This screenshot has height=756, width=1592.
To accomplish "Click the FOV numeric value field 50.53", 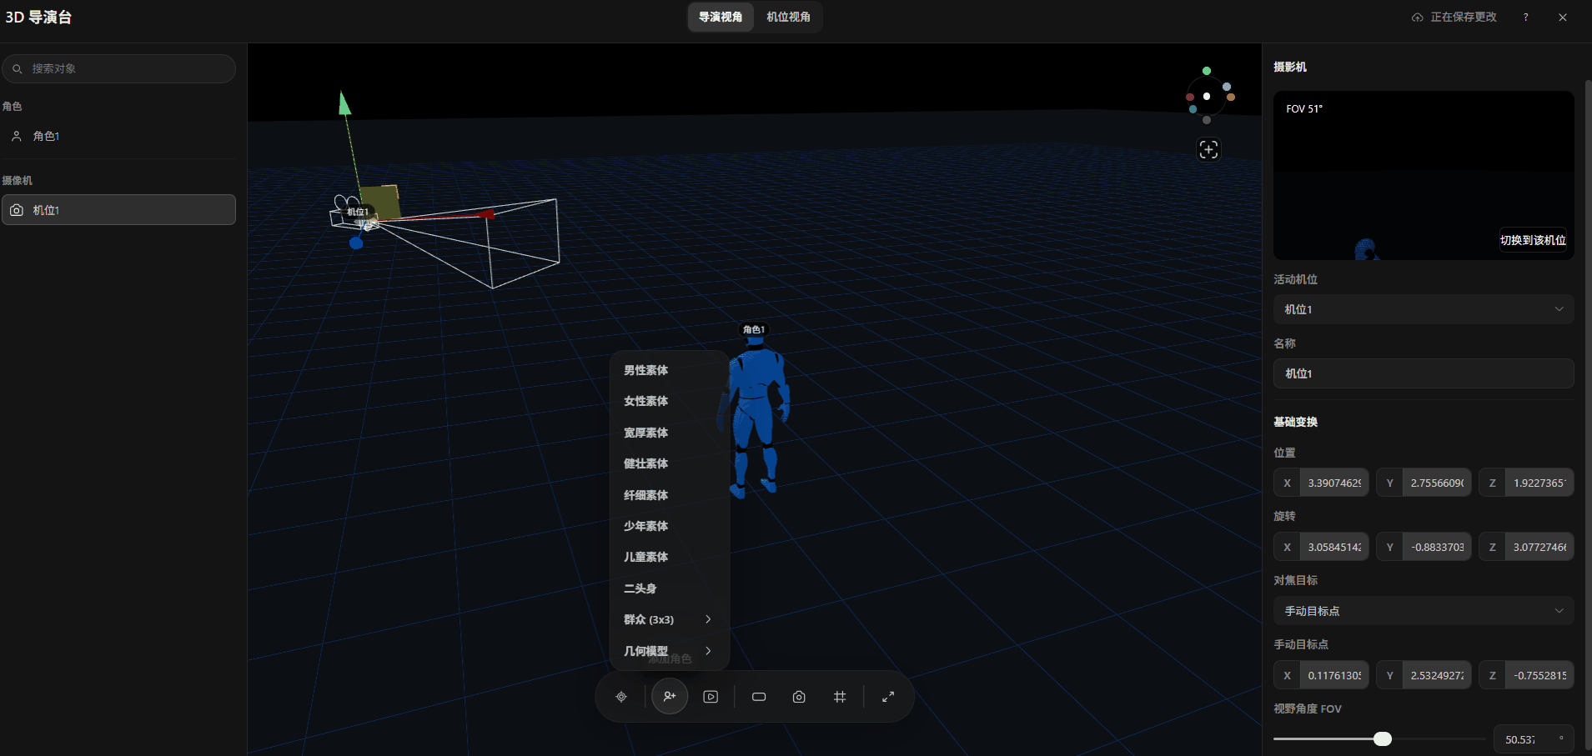I will [x=1533, y=739].
